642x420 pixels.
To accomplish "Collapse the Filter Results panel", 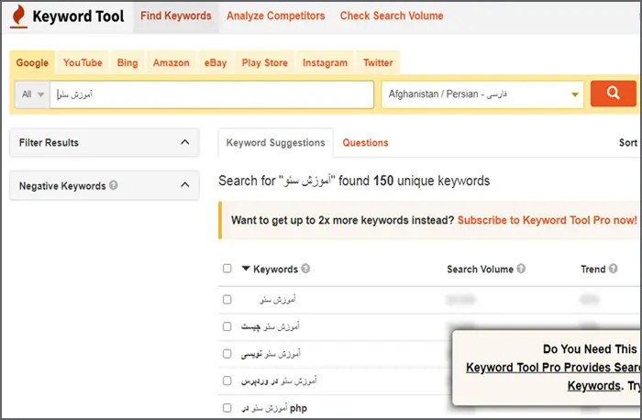I will pos(185,142).
